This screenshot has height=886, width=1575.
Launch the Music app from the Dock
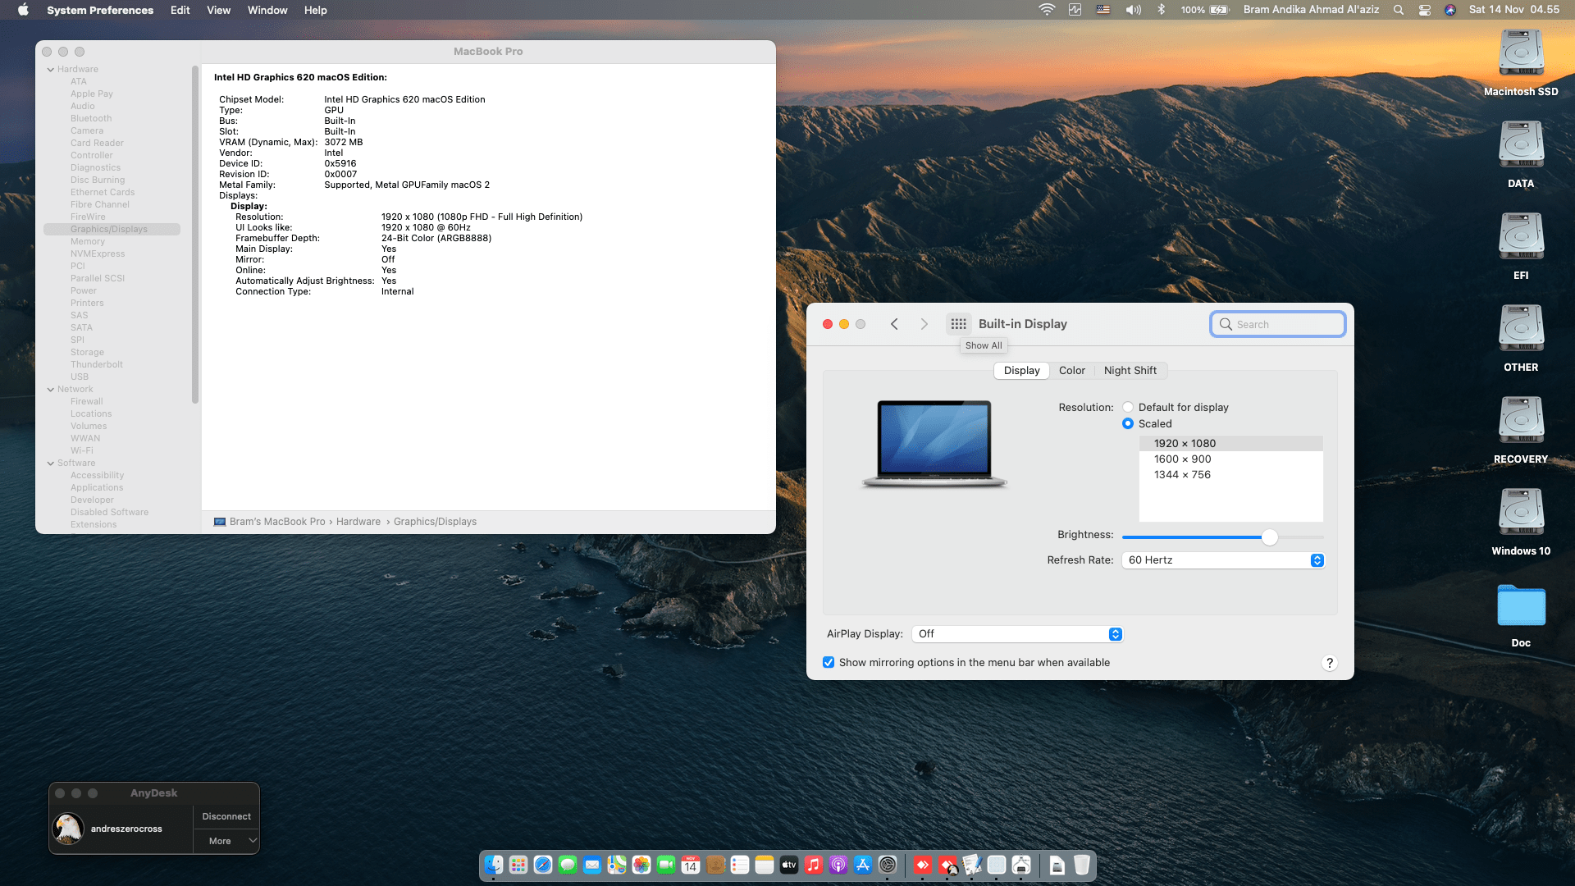pyautogui.click(x=813, y=865)
